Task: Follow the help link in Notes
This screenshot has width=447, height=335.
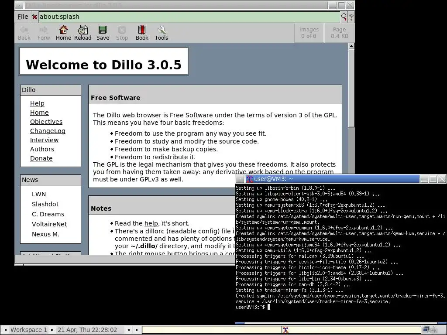Action: pyautogui.click(x=151, y=223)
